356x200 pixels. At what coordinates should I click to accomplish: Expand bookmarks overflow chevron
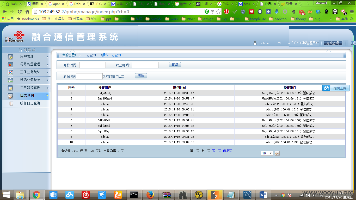pyautogui.click(x=331, y=19)
